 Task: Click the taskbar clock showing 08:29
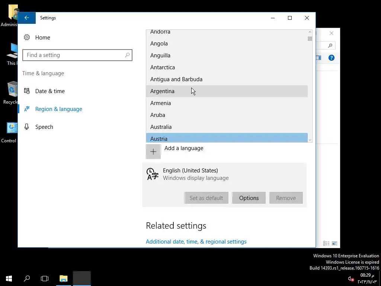pos(367,279)
